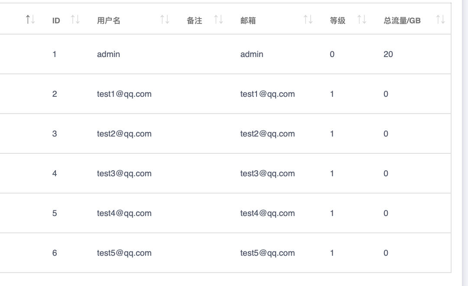Click ID 6 in test5 row
The height and width of the screenshot is (286, 468).
[54, 253]
